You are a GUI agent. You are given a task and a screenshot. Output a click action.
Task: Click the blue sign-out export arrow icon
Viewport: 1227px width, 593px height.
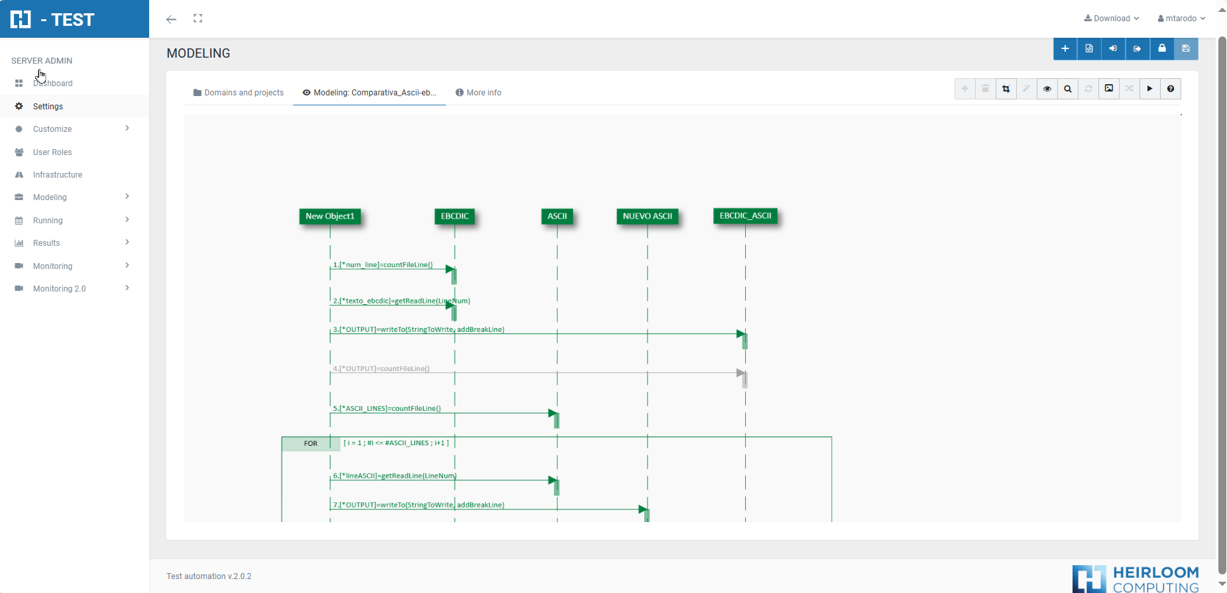(x=1138, y=48)
